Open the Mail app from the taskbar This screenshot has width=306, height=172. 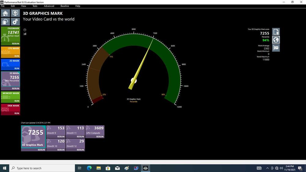pos(117,168)
